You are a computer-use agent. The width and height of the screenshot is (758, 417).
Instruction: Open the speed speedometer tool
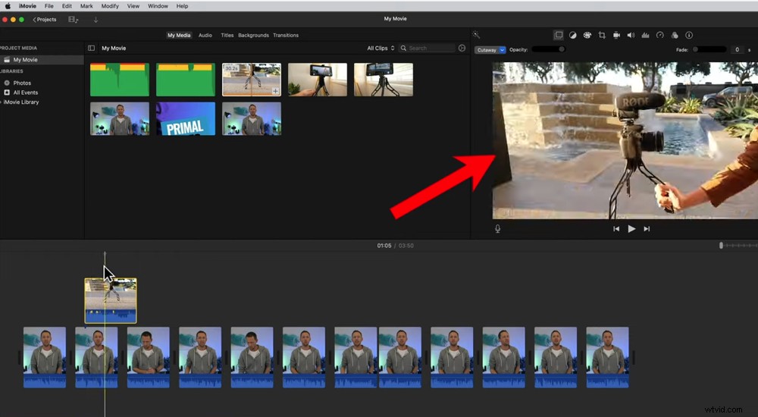tap(660, 35)
